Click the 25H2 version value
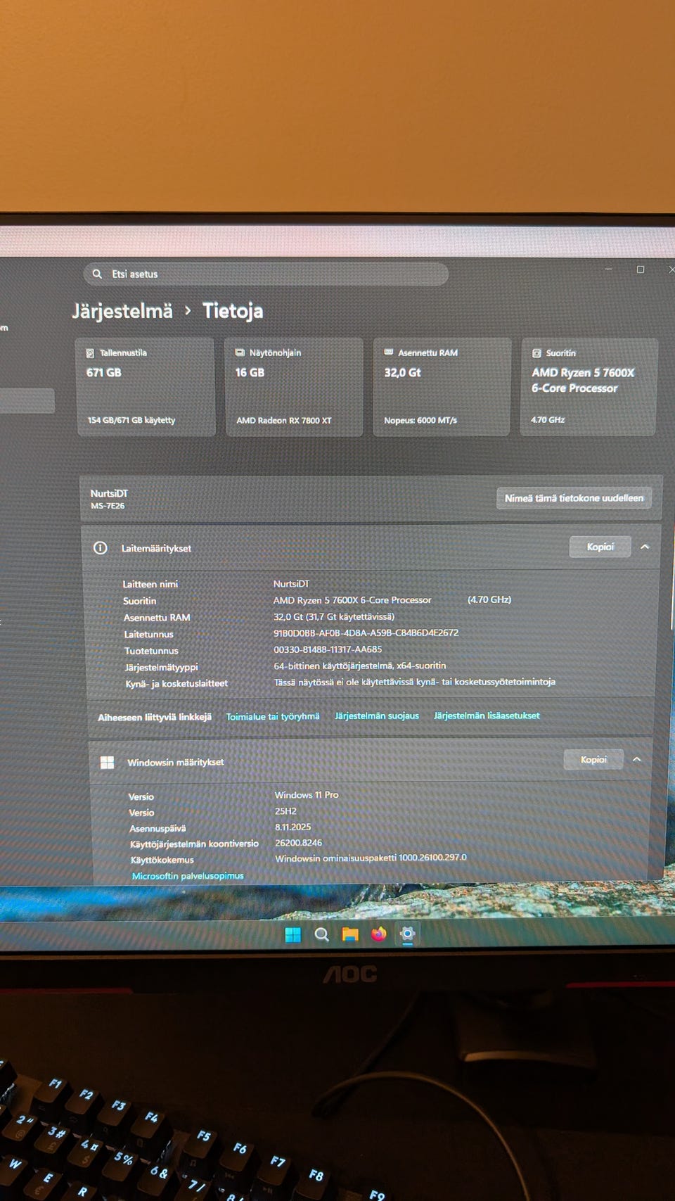675x1201 pixels. click(285, 811)
